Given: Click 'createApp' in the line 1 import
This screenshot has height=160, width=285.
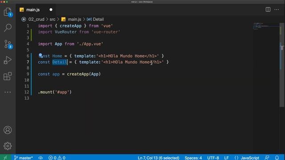Looking at the screenshot, I should pos(70,26).
